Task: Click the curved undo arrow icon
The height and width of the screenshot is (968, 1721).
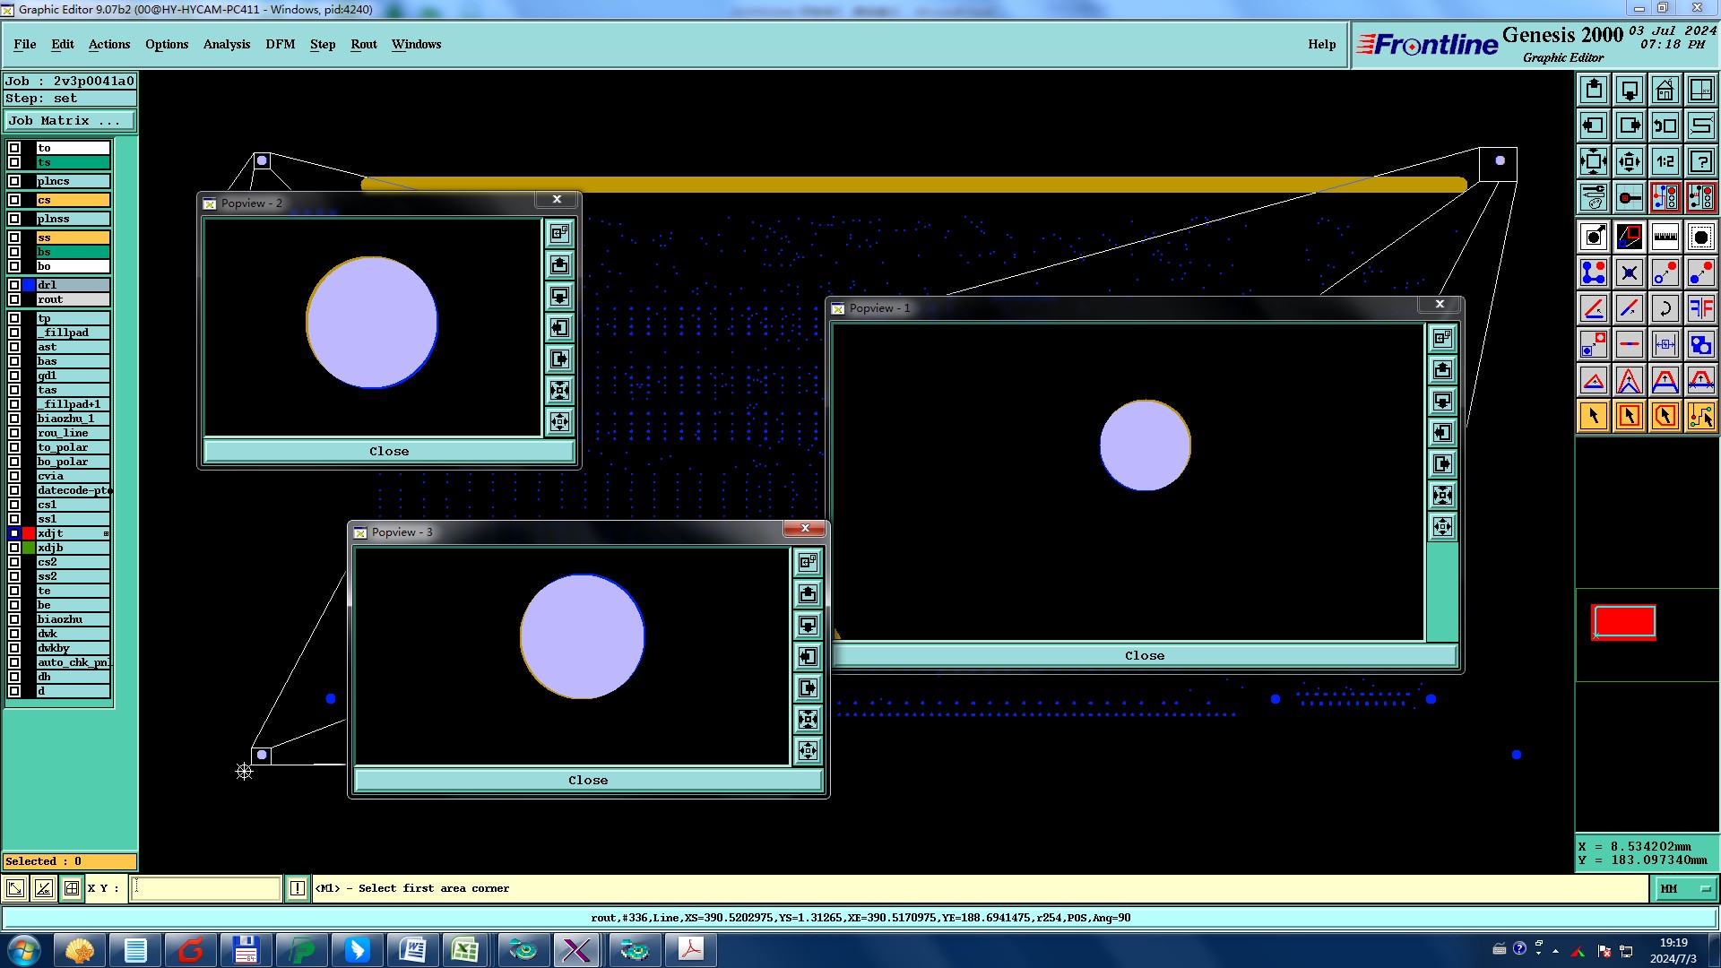Action: point(1665,308)
